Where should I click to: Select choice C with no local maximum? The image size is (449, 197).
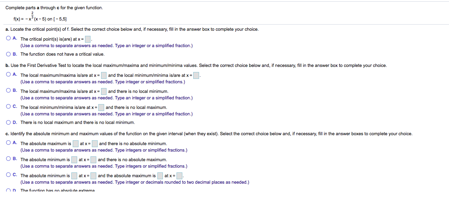click(8, 106)
